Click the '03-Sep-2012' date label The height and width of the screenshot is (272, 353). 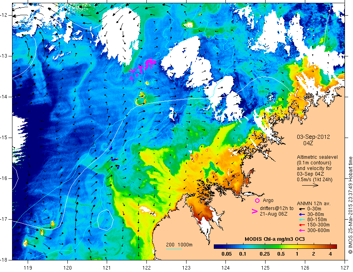coord(313,137)
